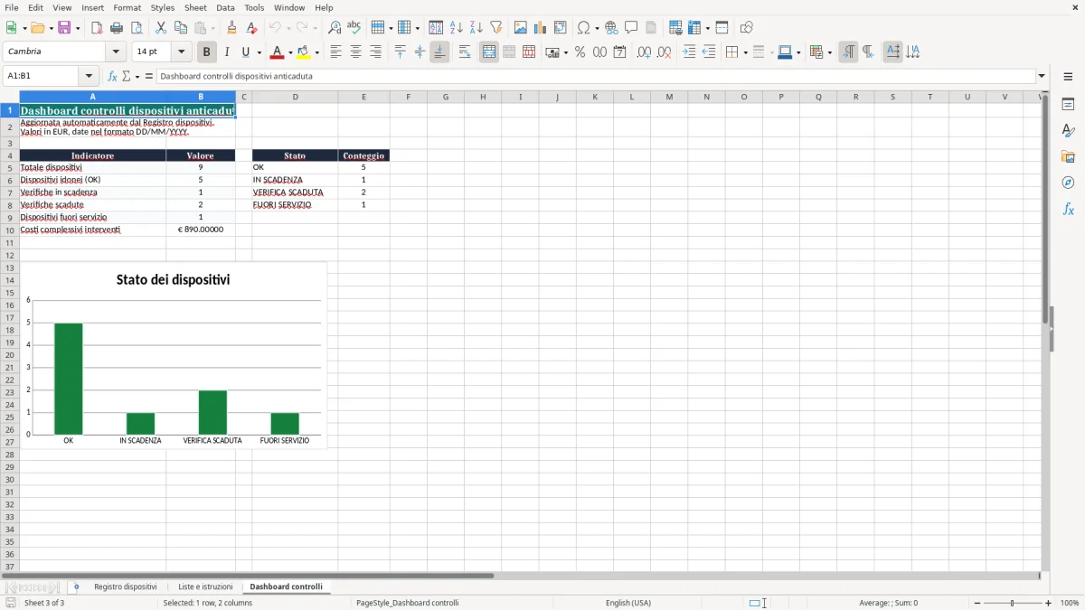
Task: Open font color dropdown arrow
Action: [x=290, y=52]
